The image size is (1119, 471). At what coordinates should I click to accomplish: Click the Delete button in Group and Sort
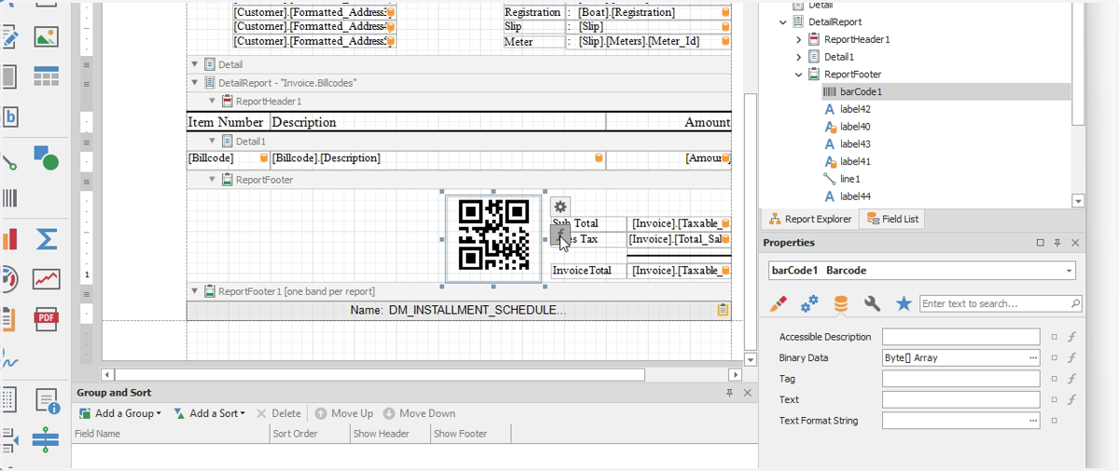click(278, 413)
